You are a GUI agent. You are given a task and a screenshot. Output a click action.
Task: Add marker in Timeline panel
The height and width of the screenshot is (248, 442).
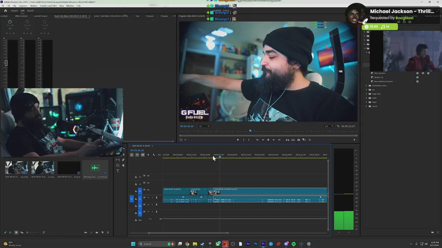click(x=148, y=155)
